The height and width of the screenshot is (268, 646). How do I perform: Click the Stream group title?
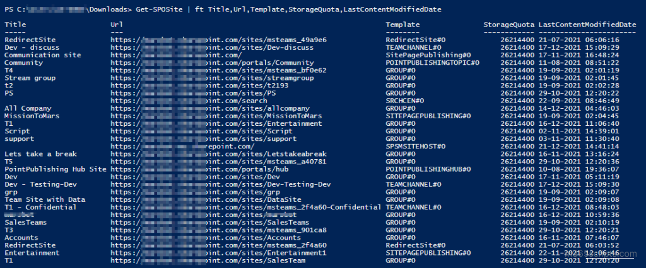(x=30, y=78)
